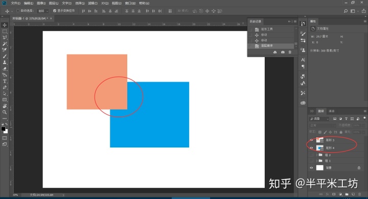
Task: Select the Brush tool
Action: tap(5, 56)
